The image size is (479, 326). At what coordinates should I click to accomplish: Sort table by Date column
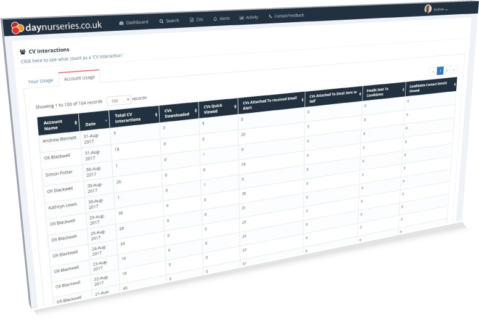click(x=96, y=121)
